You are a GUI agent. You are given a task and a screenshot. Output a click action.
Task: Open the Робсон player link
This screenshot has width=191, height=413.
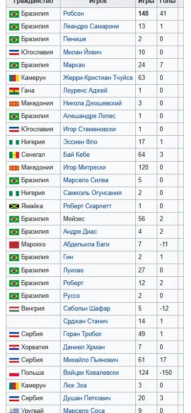pos(74,13)
